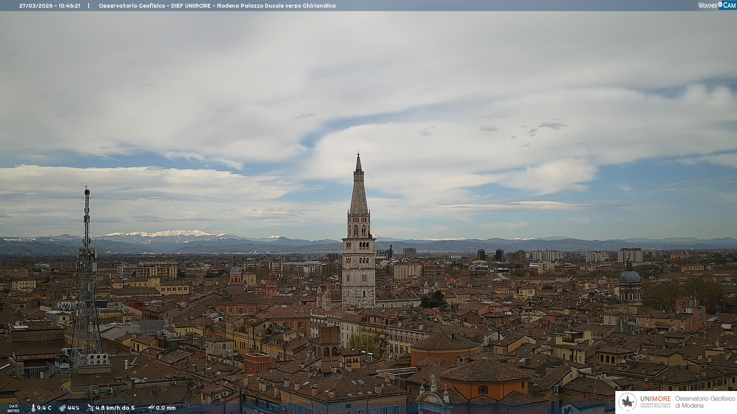
Task: Click the DATI METEO label
Action: click(x=13, y=408)
